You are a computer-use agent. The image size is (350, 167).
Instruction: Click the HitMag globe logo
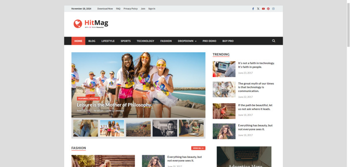(78, 23)
